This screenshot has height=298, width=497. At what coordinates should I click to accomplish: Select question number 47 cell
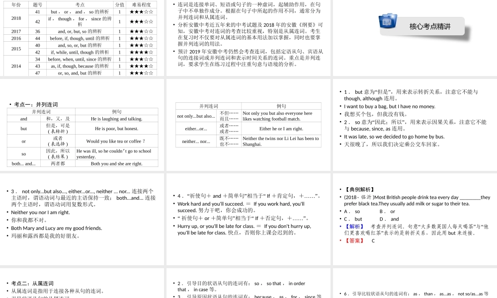[x=37, y=73]
